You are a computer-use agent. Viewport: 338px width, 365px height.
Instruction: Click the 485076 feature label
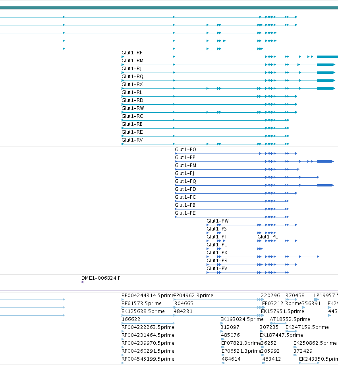(230, 335)
